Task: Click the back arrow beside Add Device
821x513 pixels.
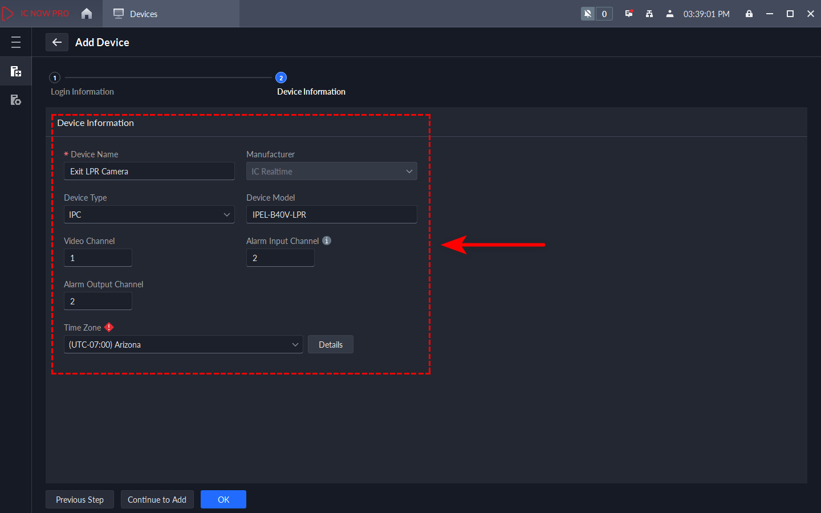Action: pos(57,42)
